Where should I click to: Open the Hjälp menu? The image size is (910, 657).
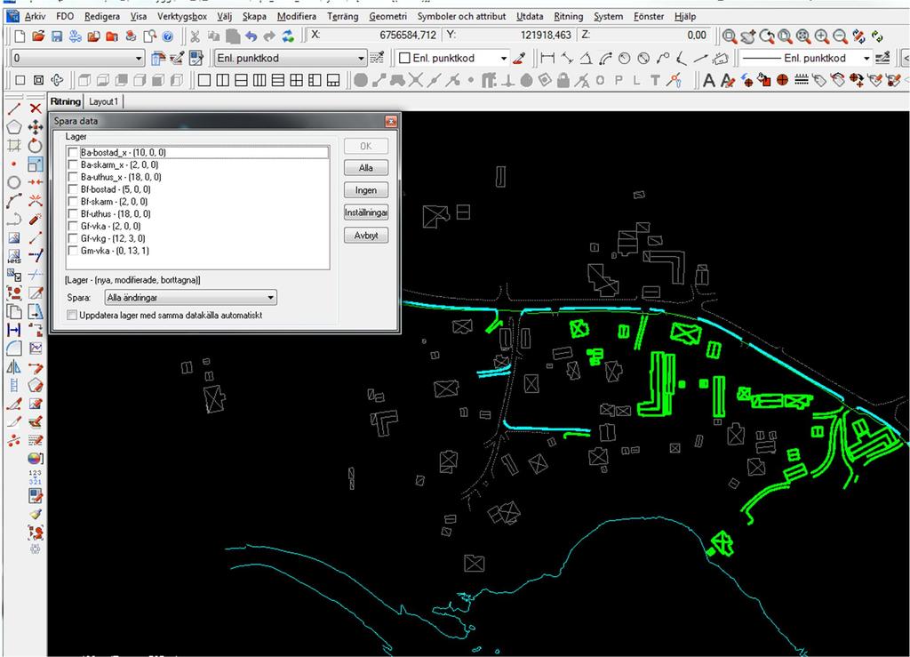coord(685,16)
